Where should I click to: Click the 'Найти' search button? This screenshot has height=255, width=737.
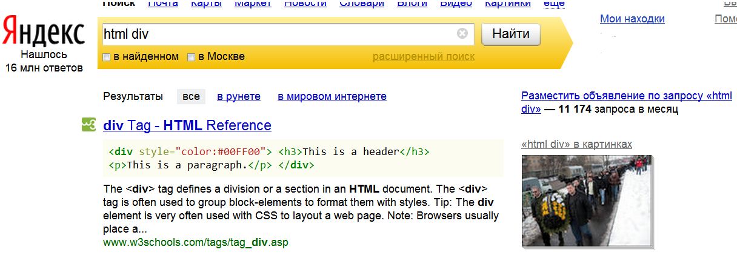coord(510,34)
